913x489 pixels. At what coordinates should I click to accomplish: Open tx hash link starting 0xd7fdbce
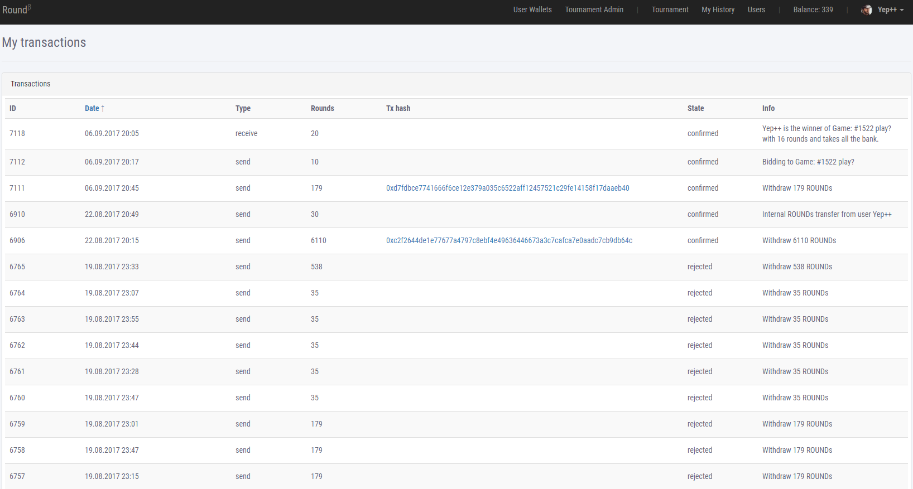pyautogui.click(x=507, y=188)
